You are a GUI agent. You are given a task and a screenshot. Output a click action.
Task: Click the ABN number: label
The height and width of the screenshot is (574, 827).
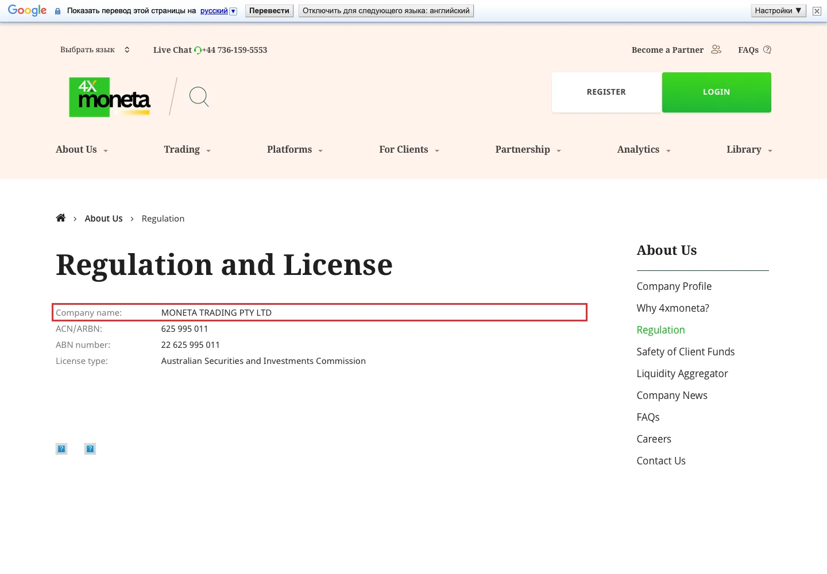(83, 344)
